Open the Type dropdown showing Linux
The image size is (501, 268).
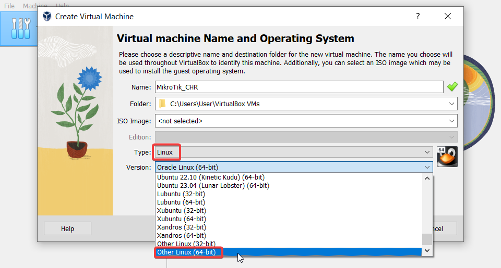[294, 152]
